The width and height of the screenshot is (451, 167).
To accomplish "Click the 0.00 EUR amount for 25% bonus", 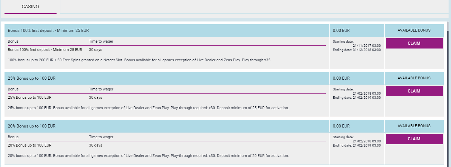I will pos(341,78).
